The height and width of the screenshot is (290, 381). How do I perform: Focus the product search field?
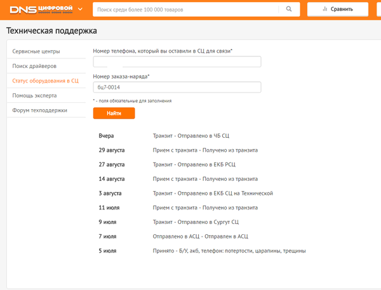[x=184, y=9]
